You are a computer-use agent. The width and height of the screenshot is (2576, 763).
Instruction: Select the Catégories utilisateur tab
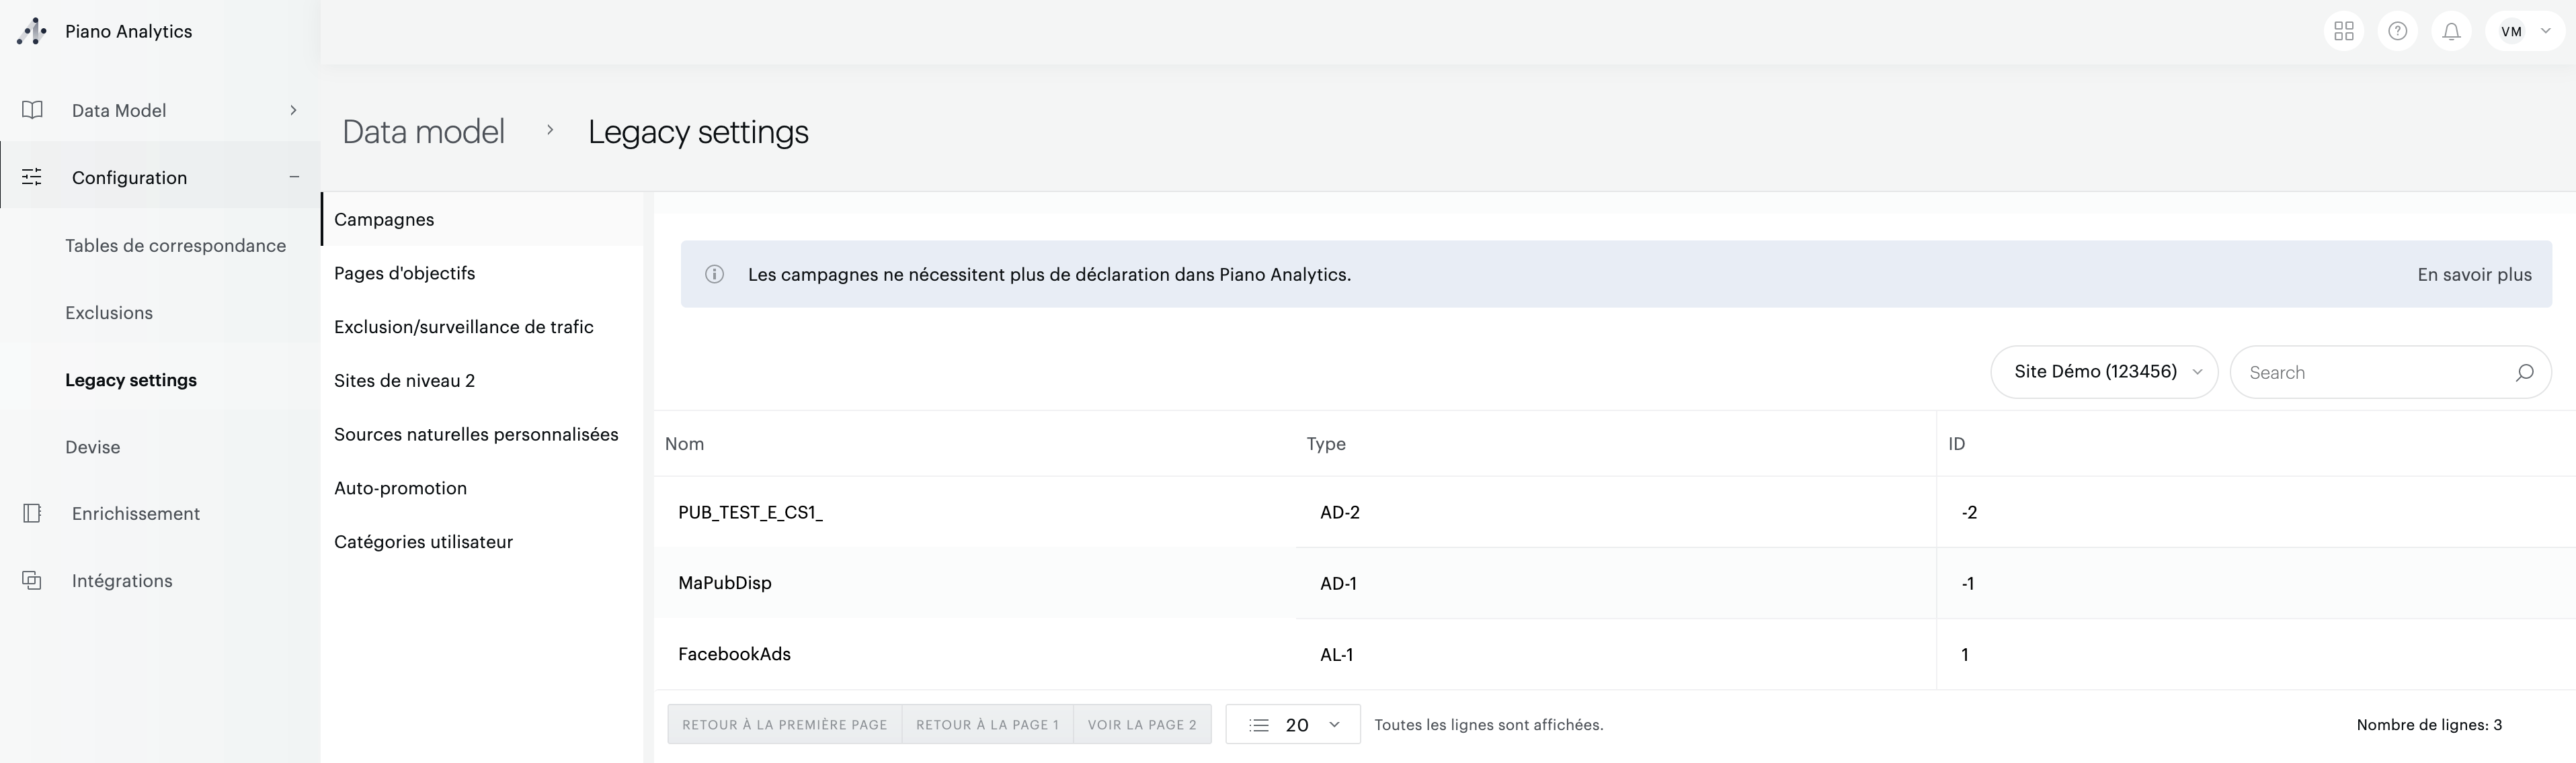pyautogui.click(x=423, y=541)
